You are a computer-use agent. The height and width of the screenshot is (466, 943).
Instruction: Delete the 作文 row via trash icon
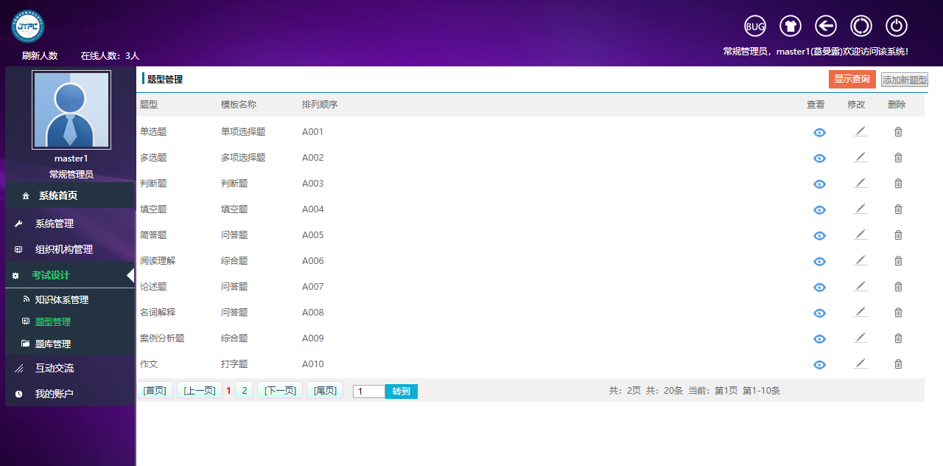(898, 364)
